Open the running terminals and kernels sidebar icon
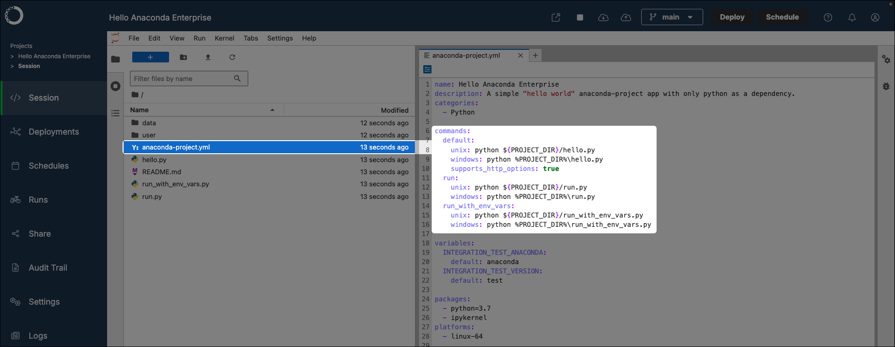This screenshot has height=347, width=895. tap(115, 86)
